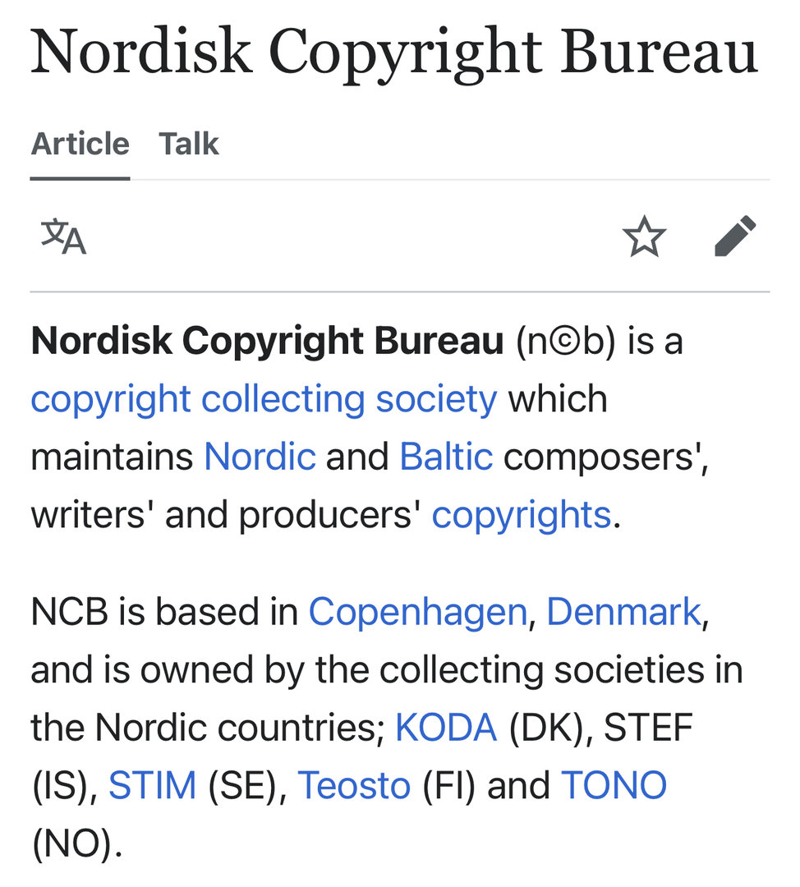
Task: Switch to the Talk tab
Action: pos(189,145)
